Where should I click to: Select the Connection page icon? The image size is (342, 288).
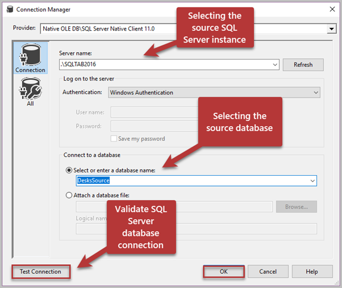click(31, 58)
